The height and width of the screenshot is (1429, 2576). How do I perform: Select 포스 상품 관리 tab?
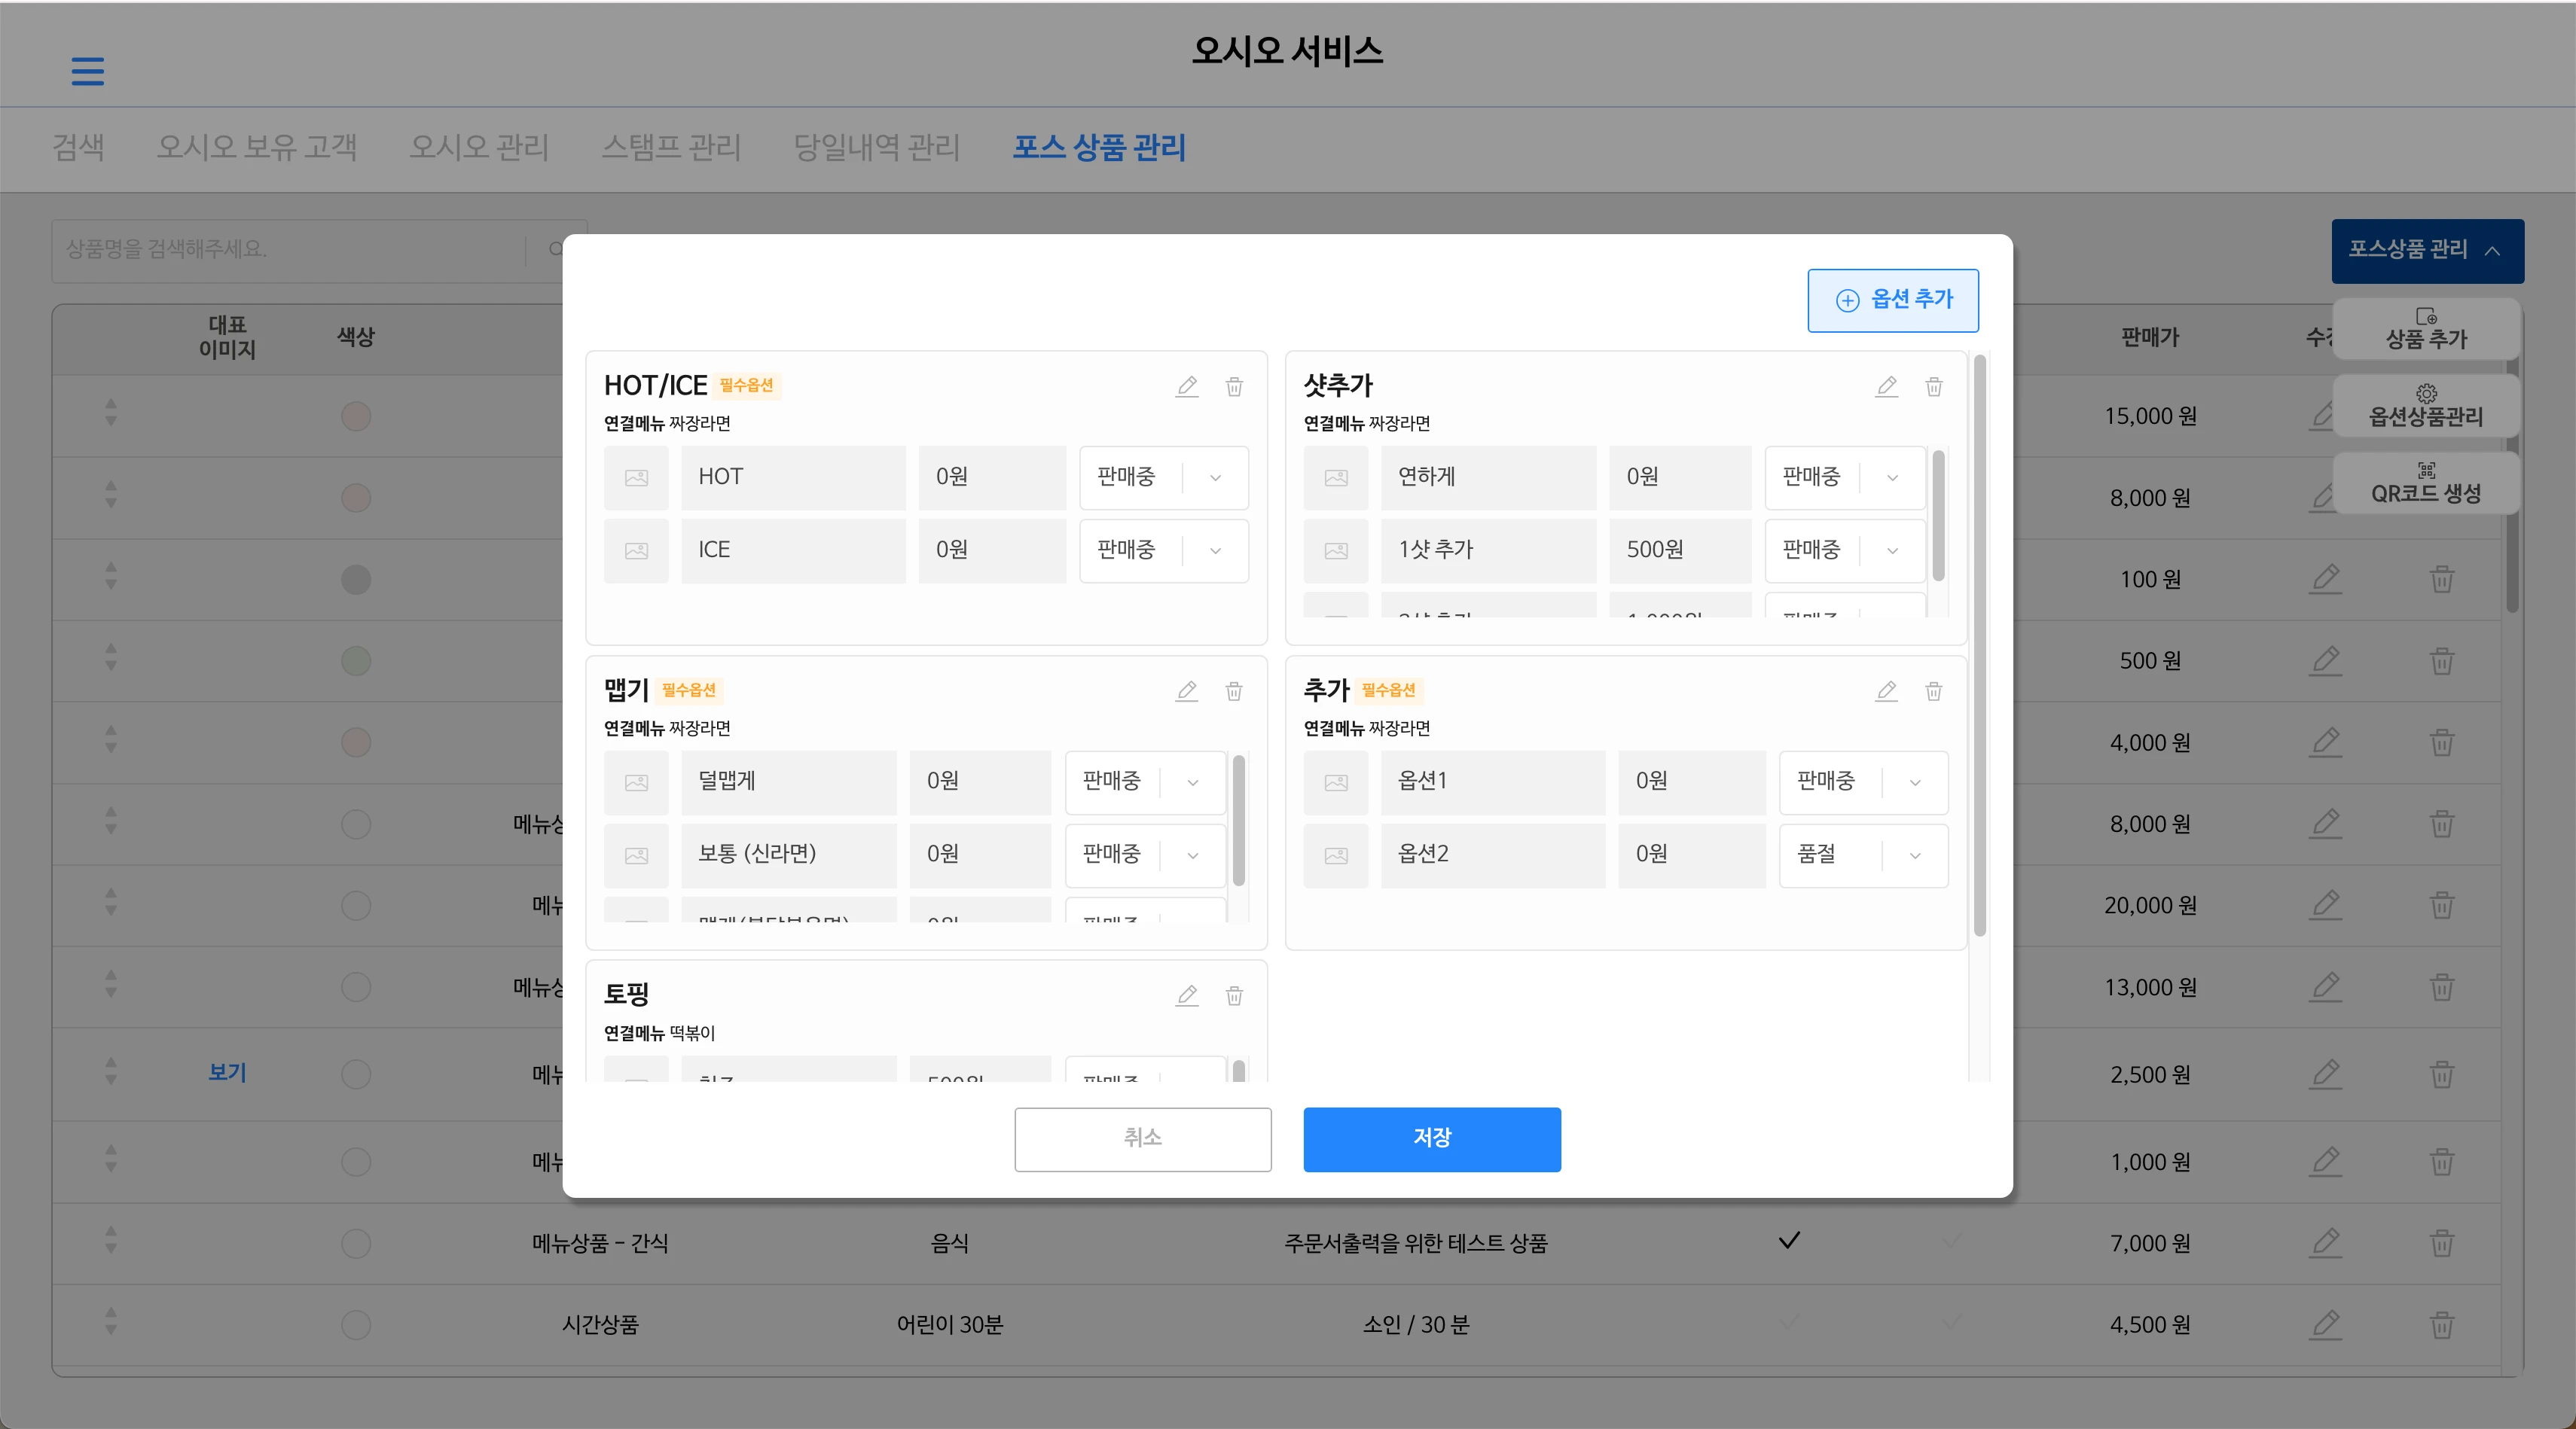coord(1099,148)
